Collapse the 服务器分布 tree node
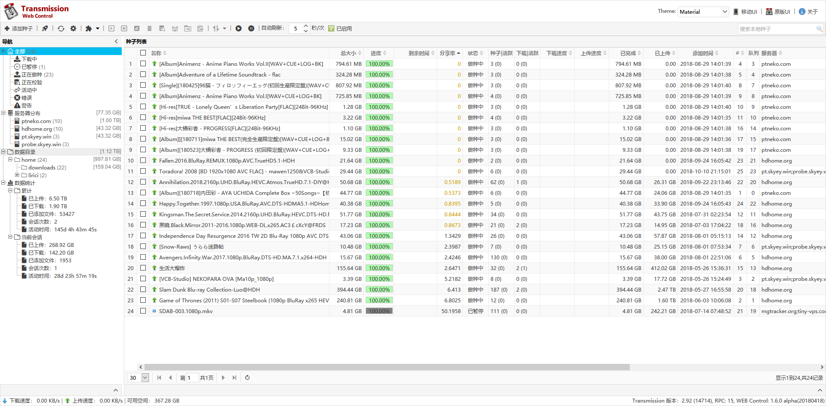The image size is (826, 406). (3, 113)
